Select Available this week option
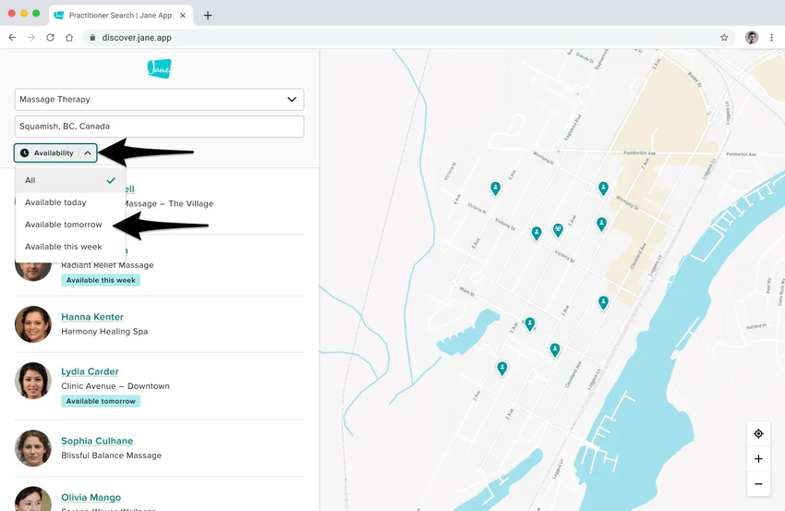Viewport: 785px width, 511px height. [63, 247]
